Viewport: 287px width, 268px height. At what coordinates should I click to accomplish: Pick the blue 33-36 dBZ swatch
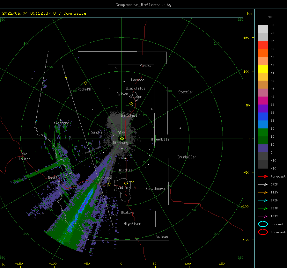pyautogui.click(x=263, y=116)
